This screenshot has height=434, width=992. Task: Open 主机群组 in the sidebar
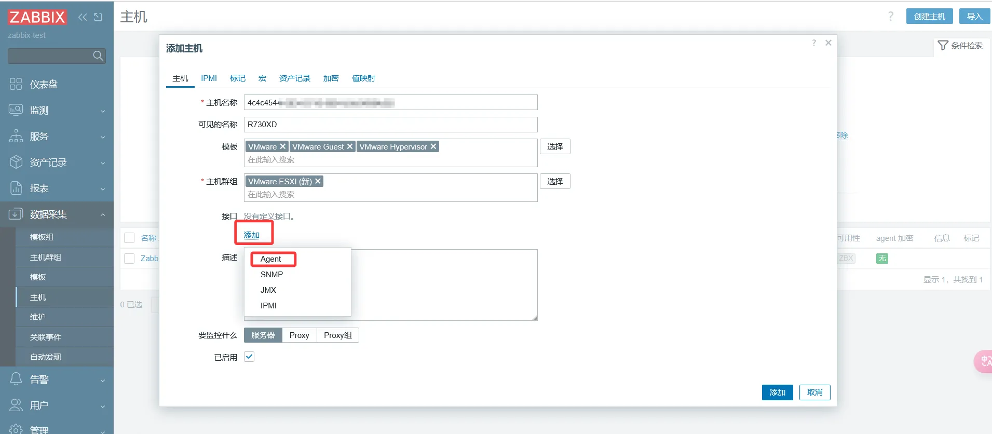[x=64, y=257]
